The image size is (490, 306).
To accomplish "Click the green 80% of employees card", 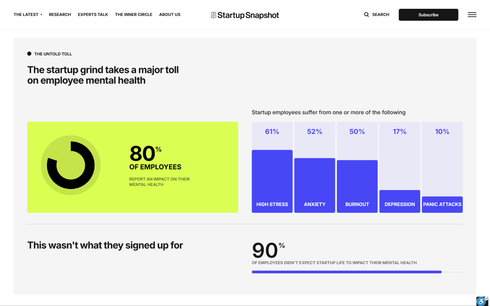I will tap(132, 167).
